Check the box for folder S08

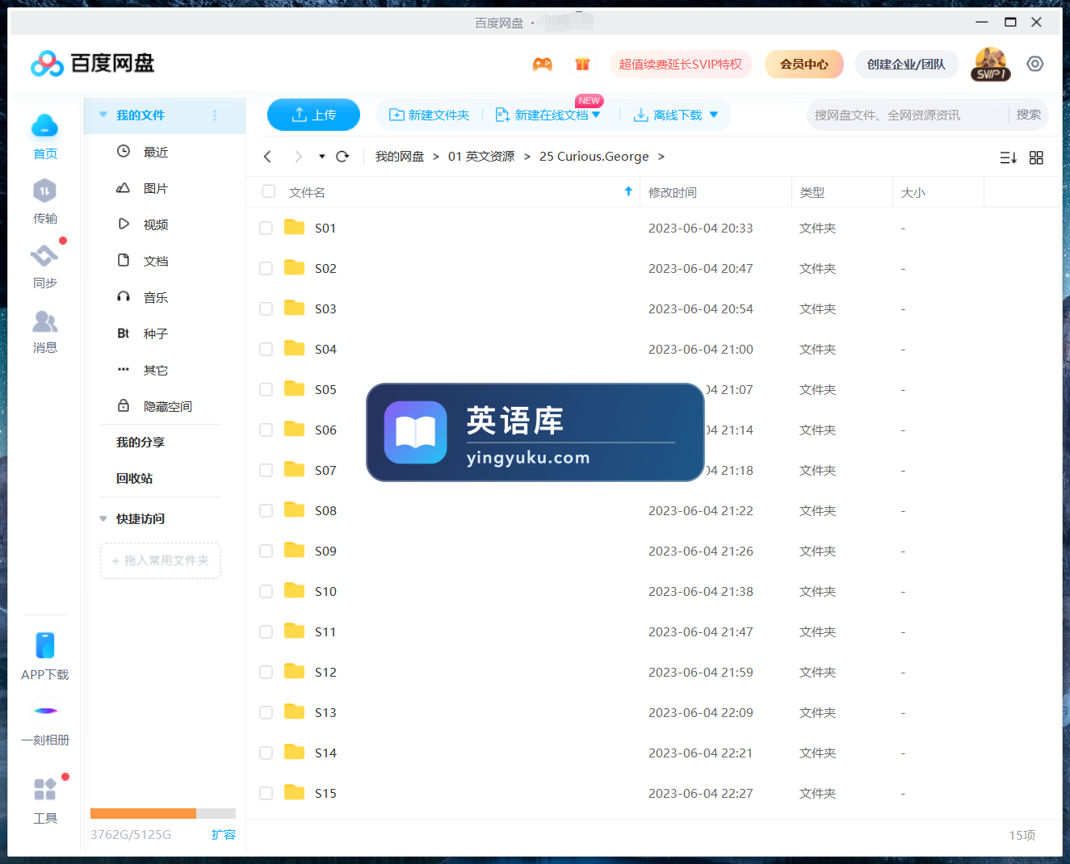coord(266,511)
